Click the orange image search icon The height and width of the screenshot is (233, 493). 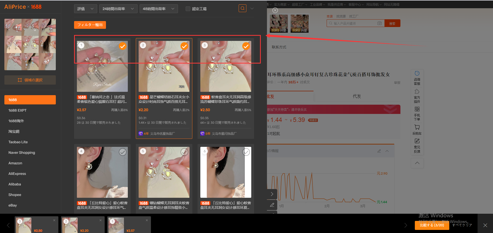(242, 8)
